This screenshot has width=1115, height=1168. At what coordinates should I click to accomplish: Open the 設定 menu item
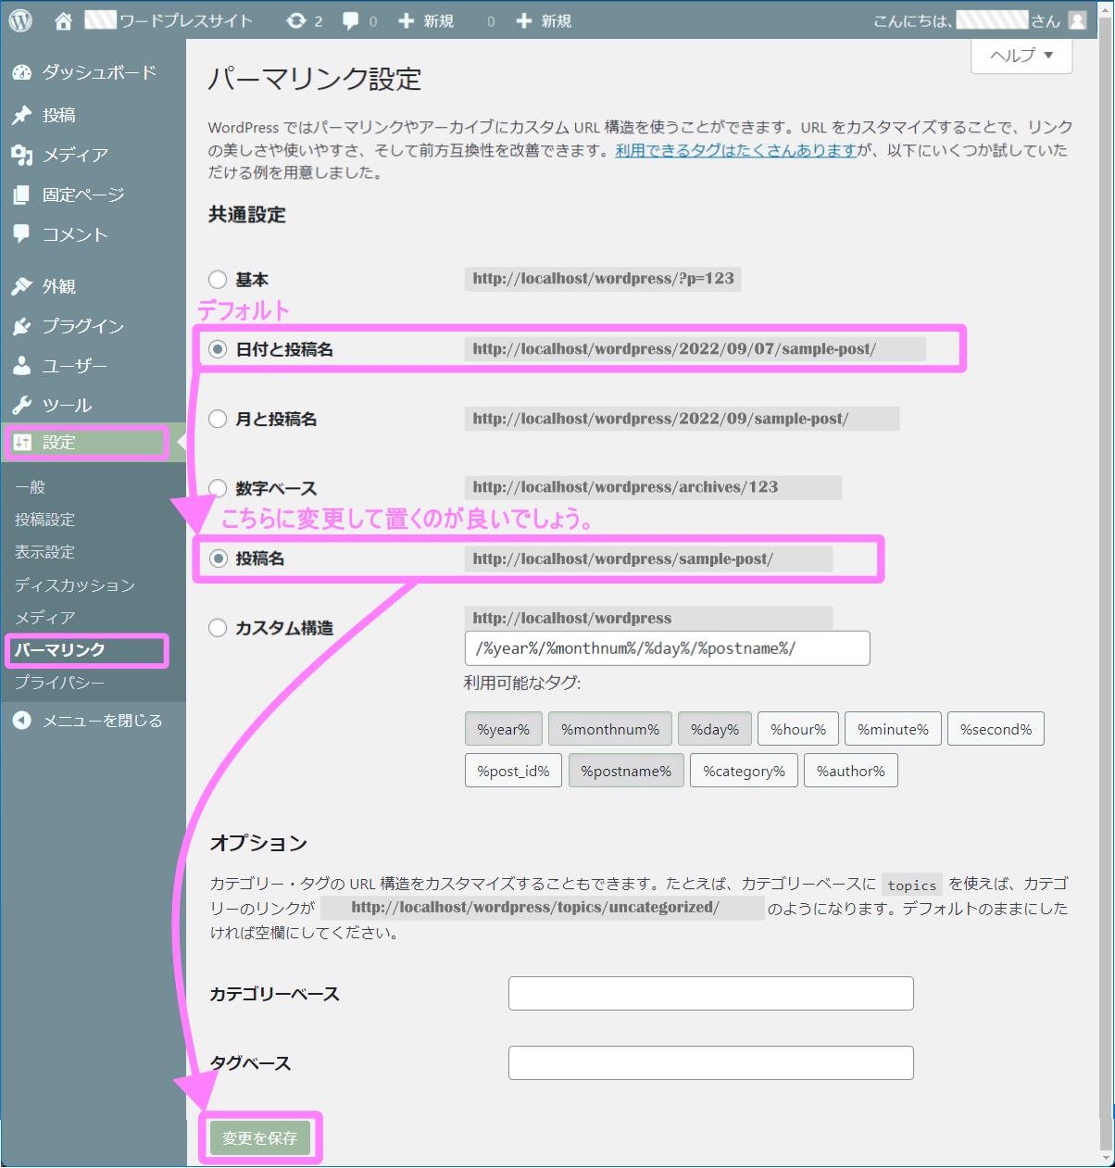coord(59,442)
